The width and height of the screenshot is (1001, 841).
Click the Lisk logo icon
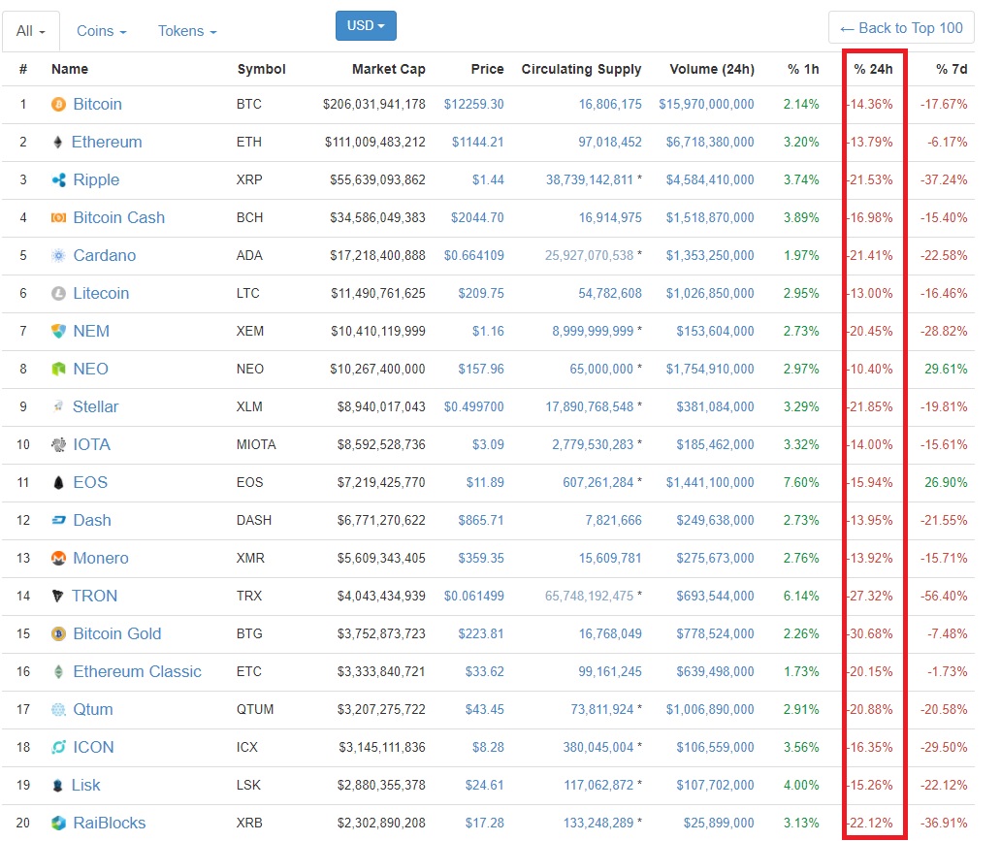(57, 785)
